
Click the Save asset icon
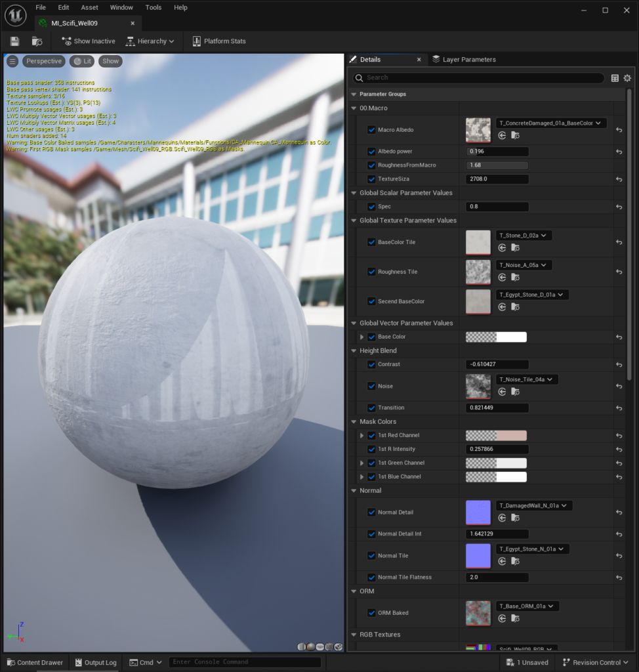pyautogui.click(x=14, y=41)
